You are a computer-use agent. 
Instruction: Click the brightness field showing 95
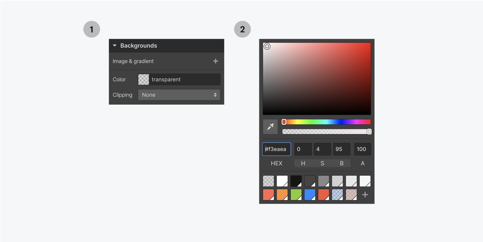pyautogui.click(x=341, y=149)
